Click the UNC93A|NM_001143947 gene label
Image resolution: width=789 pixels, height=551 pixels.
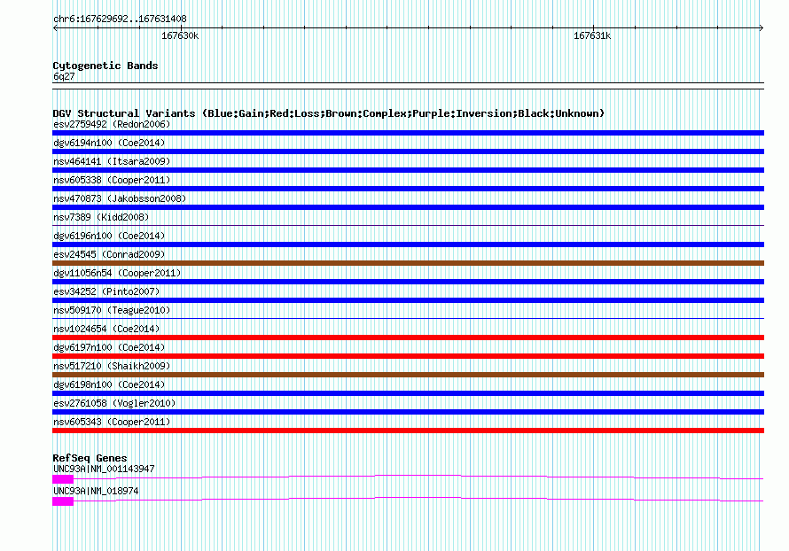[x=104, y=469]
